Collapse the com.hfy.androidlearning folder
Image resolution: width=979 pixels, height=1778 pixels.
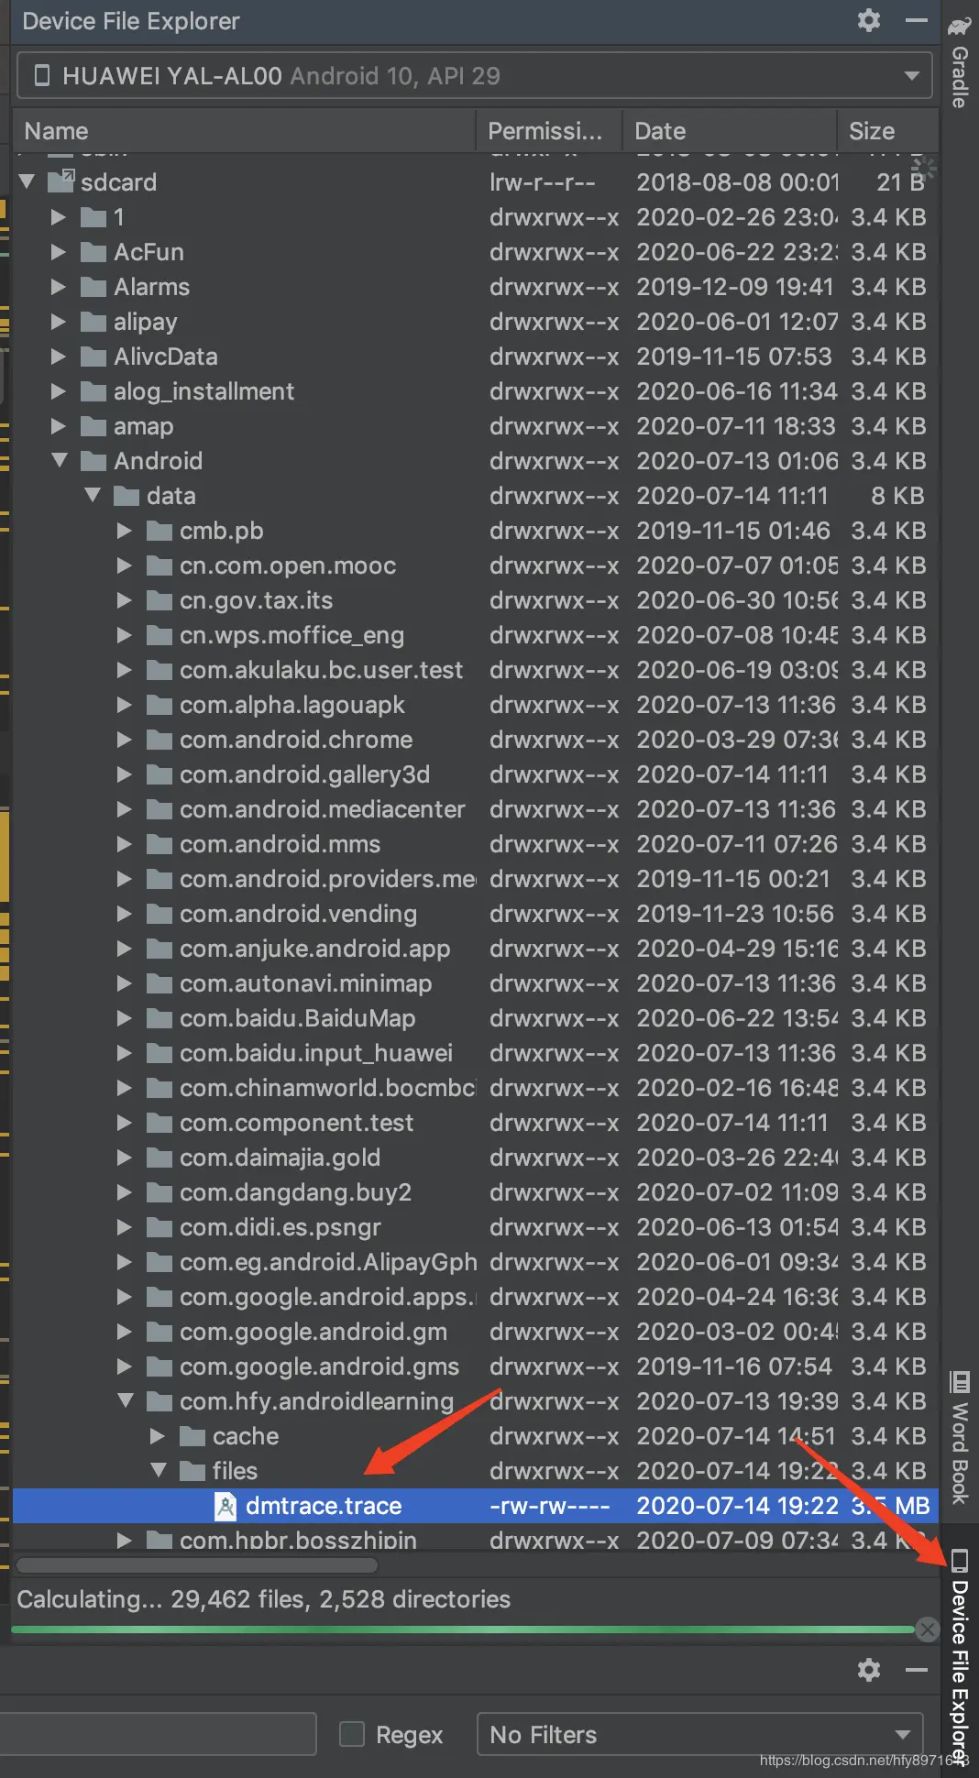point(126,1401)
